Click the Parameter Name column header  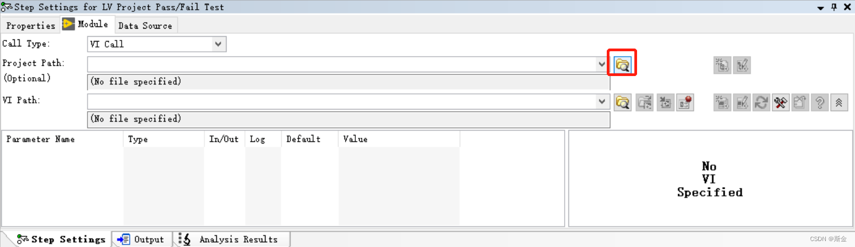pyautogui.click(x=63, y=139)
